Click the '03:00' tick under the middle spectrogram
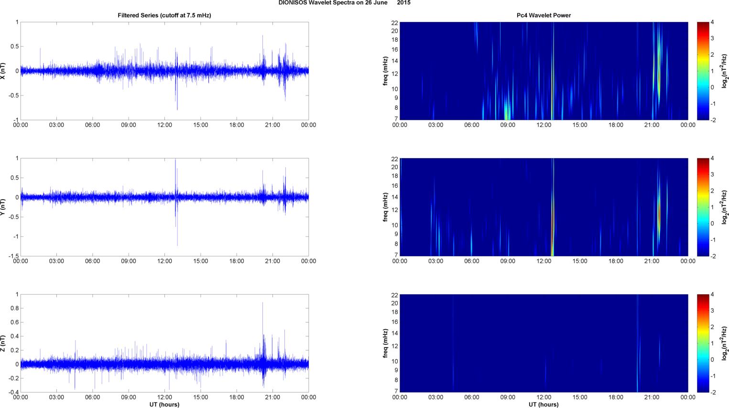 click(435, 261)
